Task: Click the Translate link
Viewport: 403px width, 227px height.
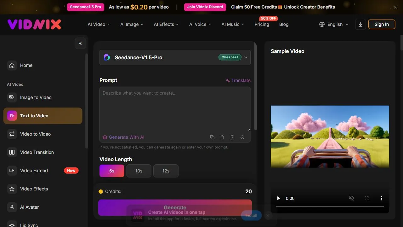Action: coord(238,80)
